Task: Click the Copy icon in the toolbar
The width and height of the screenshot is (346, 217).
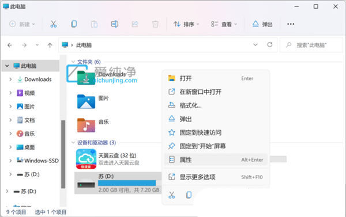Action: [x=74, y=24]
